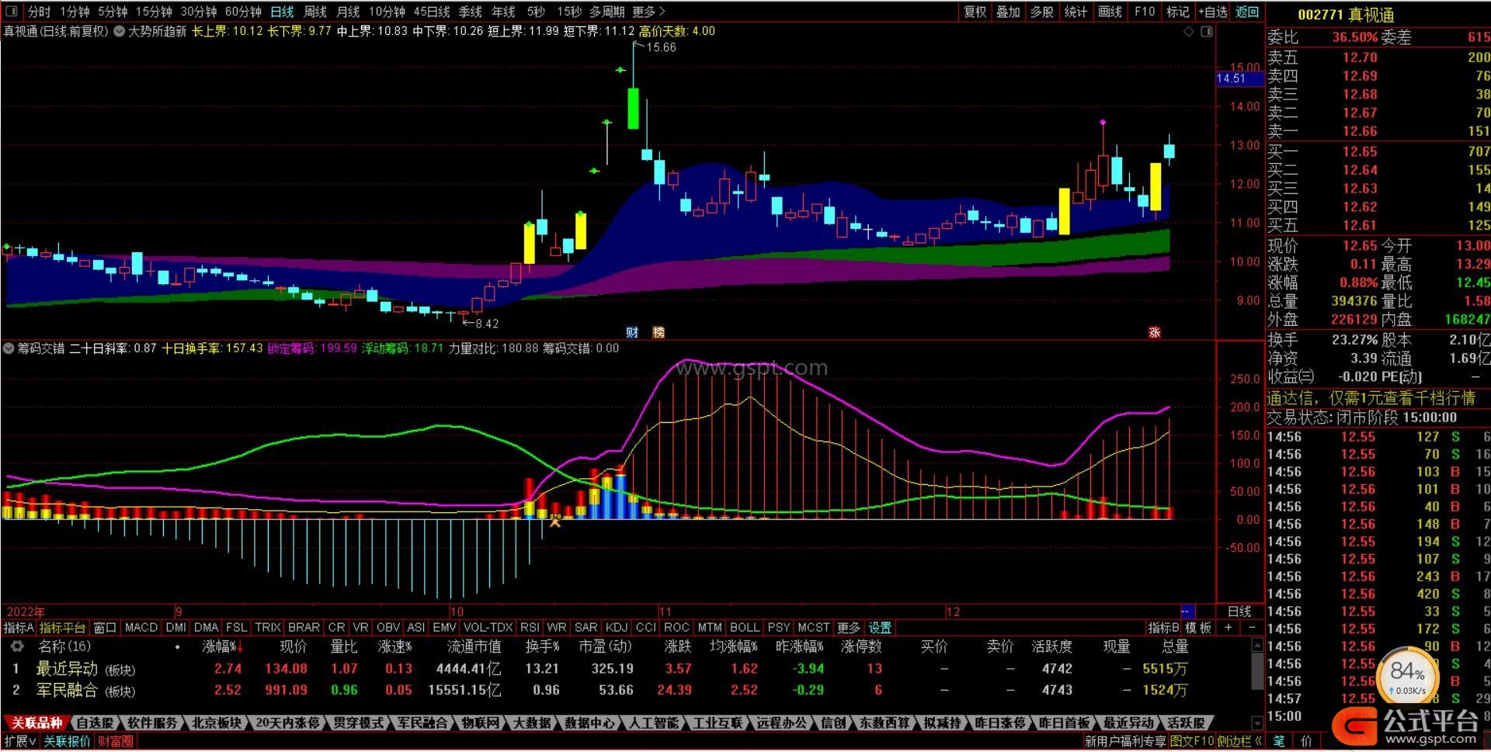Add stock via +自选

tap(1213, 12)
